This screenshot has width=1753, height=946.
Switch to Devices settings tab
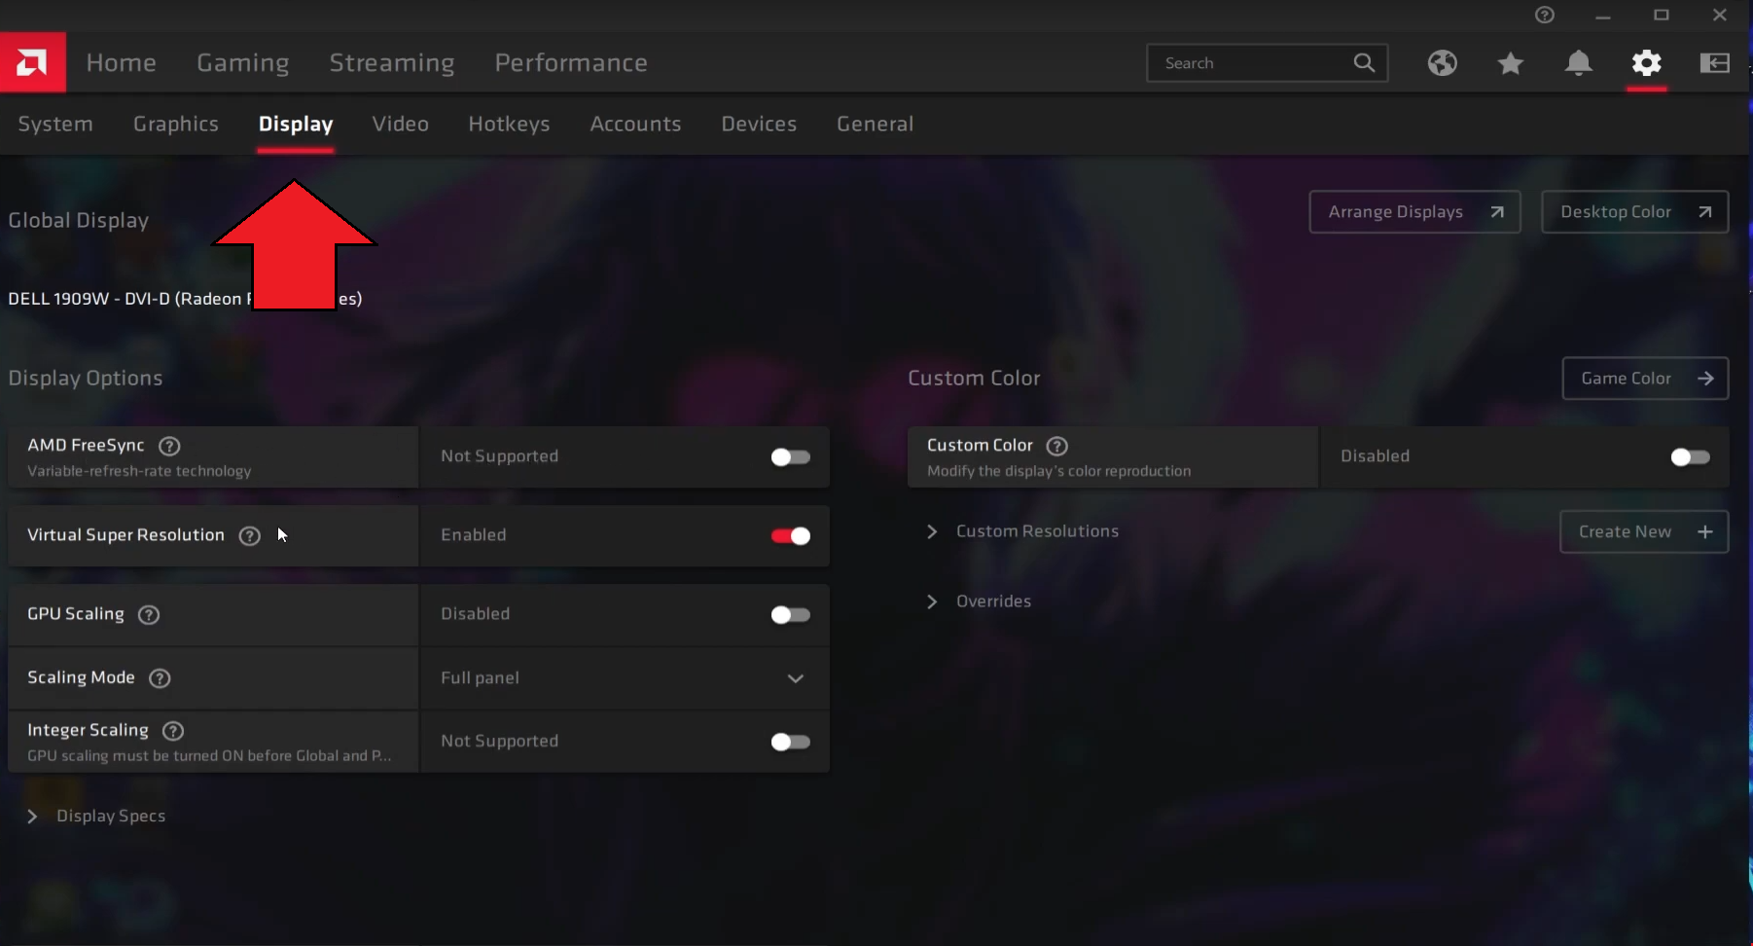tap(759, 124)
